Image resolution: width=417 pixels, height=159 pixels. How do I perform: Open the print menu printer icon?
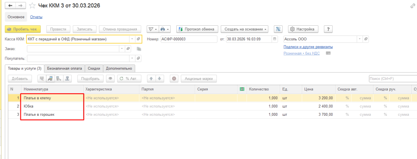pyautogui.click(x=164, y=29)
